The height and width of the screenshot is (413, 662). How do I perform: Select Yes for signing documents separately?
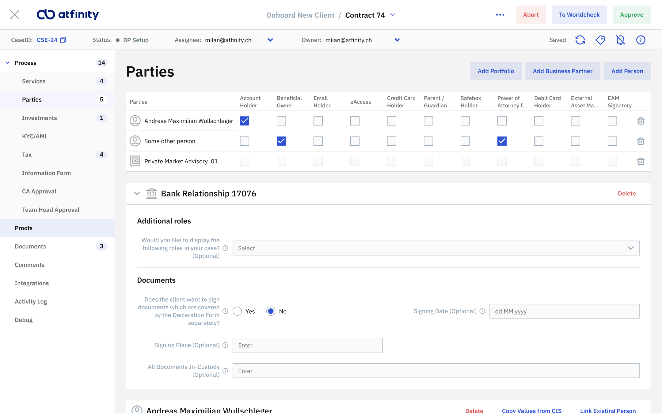[237, 311]
